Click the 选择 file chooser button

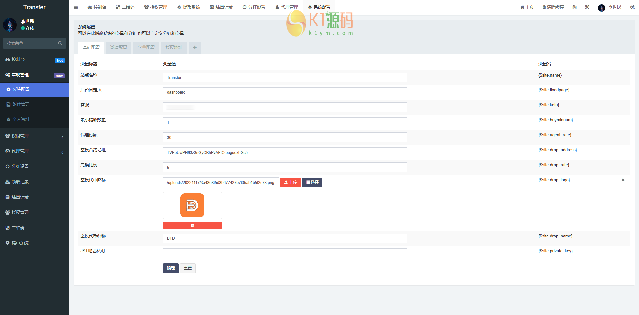tap(312, 182)
